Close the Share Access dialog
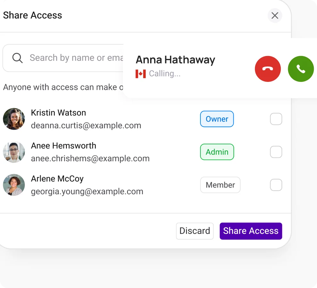 click(275, 16)
